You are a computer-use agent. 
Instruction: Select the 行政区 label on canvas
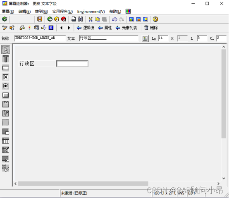[27, 64]
